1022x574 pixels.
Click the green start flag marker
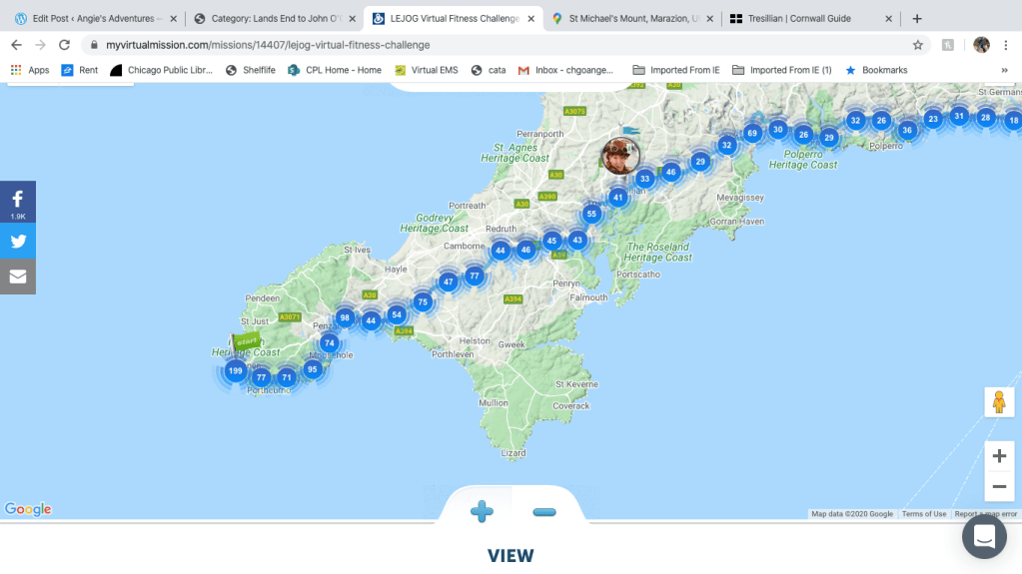coord(245,341)
